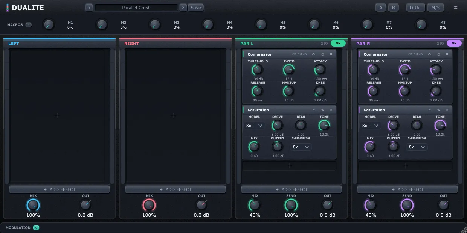Screen dimensions: 467x233
Task: Open PAR R Saturation Model dropdown
Action: point(370,126)
